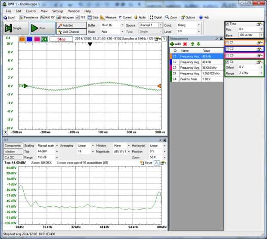Move measurement up with green up arrow
Screen dimensions: 267x239
(x=192, y=44)
